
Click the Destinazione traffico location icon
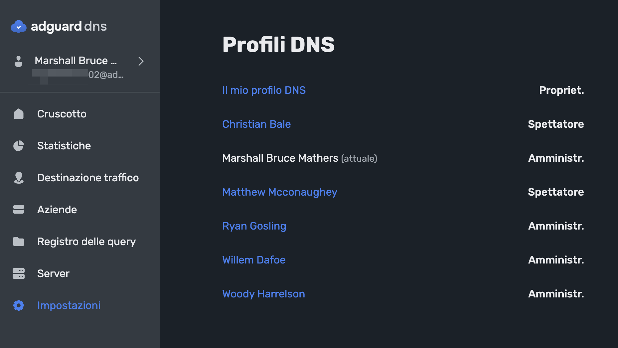pos(19,178)
